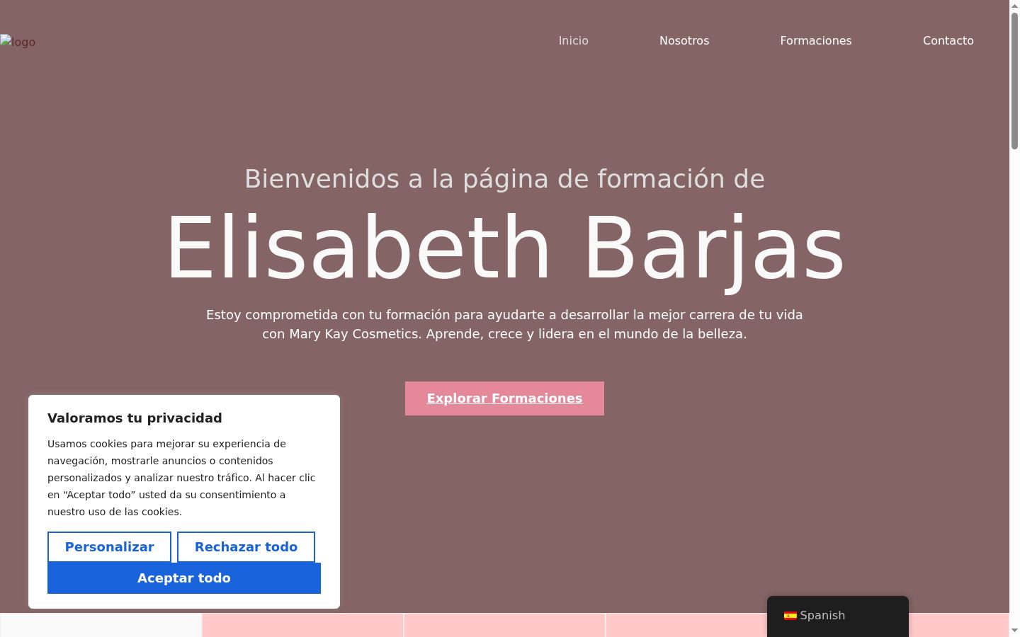Click the page vertical scrollbar thumb
The height and width of the screenshot is (637, 1020).
(x=1014, y=81)
